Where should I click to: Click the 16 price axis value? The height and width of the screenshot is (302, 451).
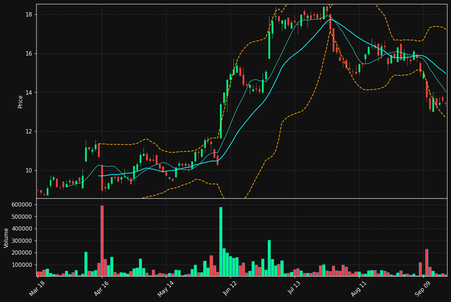click(29, 54)
